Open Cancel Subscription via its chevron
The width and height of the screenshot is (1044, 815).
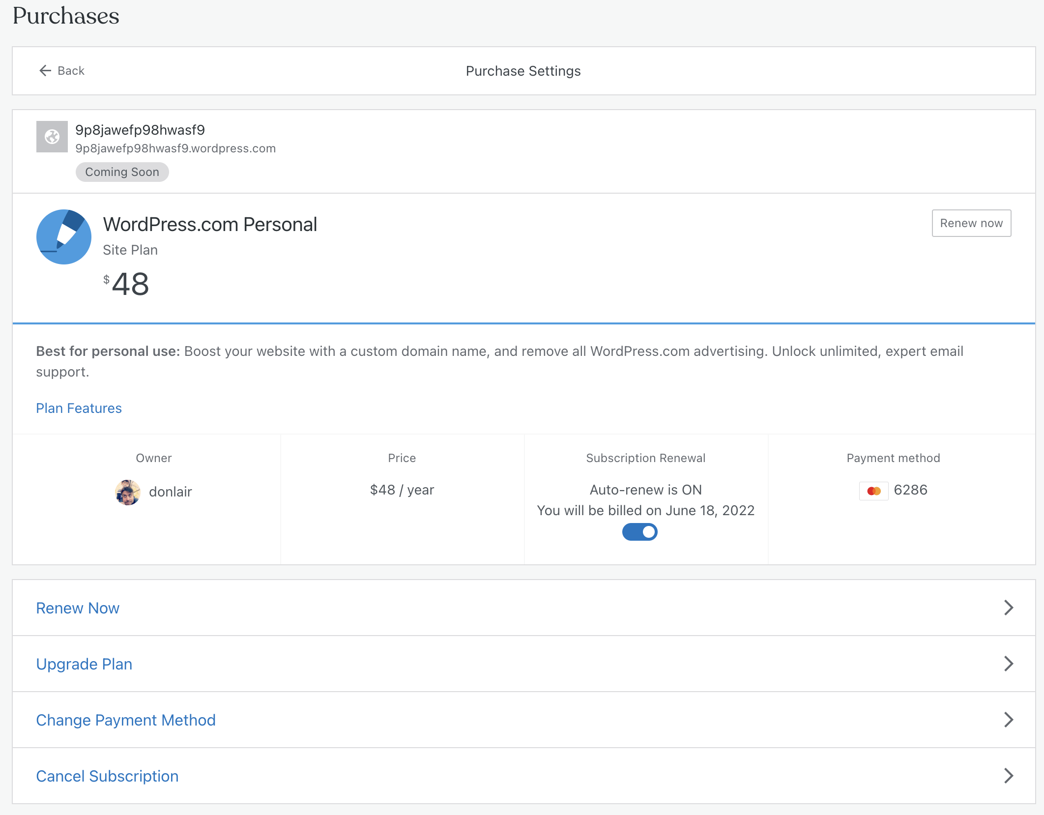pos(1009,776)
